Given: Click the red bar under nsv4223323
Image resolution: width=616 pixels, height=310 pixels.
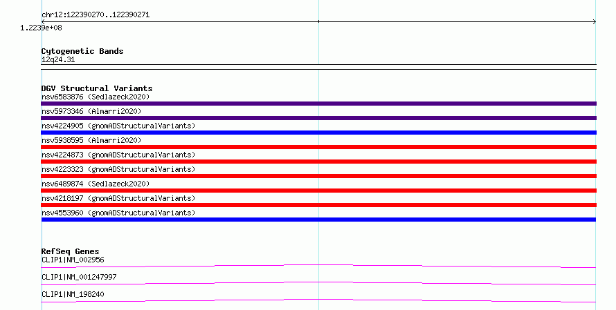Looking at the screenshot, I should click(318, 176).
